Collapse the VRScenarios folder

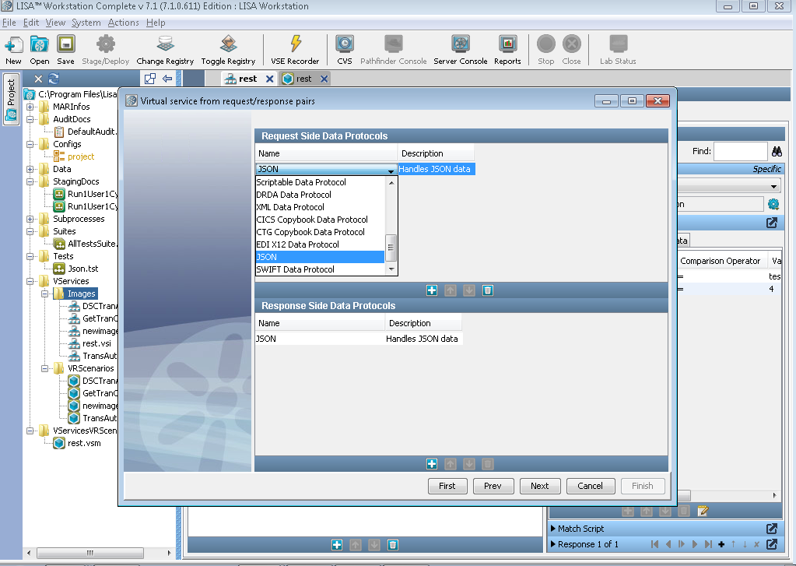click(44, 368)
